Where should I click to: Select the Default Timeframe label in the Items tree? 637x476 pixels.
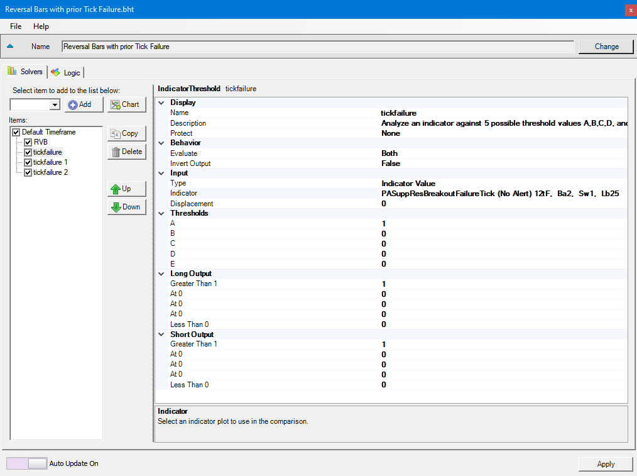(49, 132)
